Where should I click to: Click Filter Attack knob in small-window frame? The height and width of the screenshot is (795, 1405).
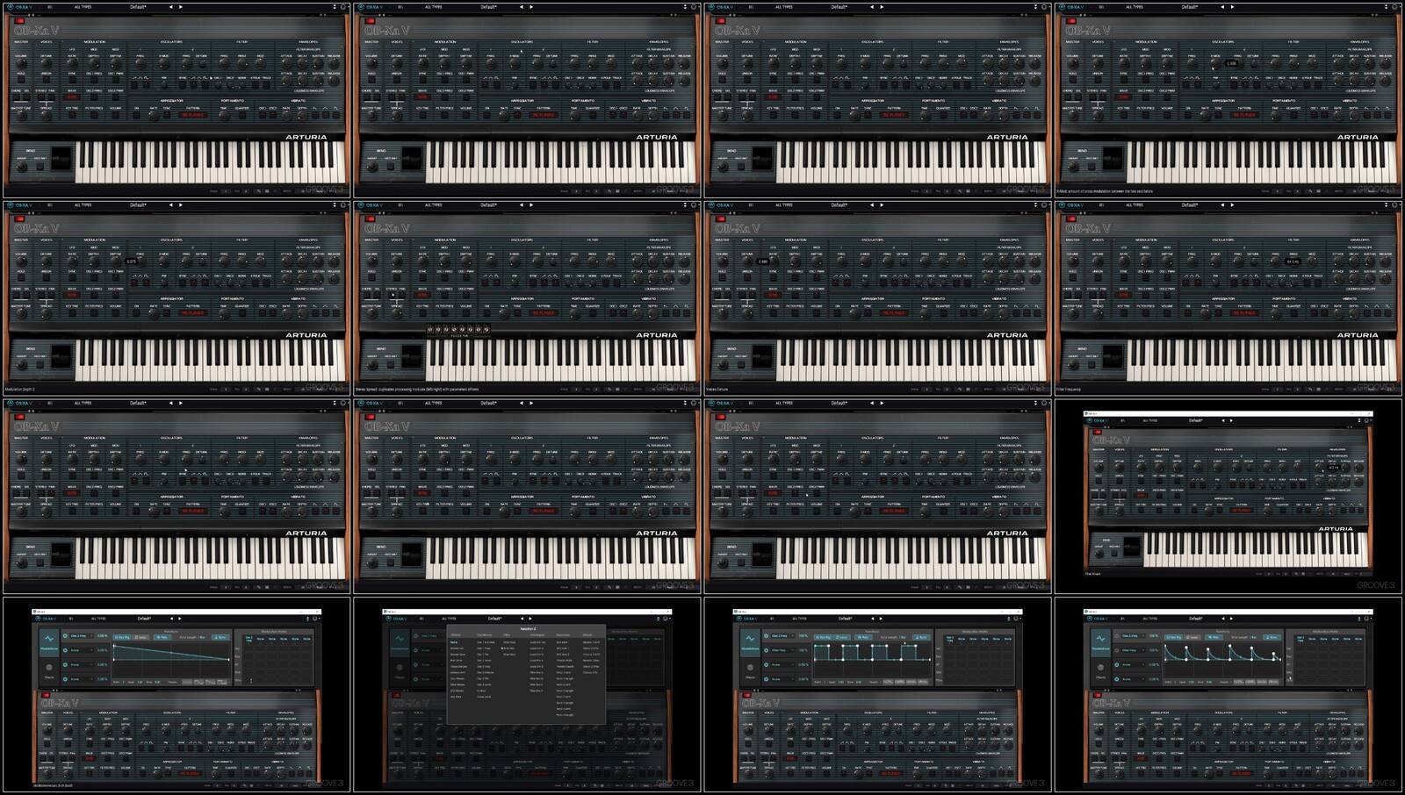[1319, 467]
